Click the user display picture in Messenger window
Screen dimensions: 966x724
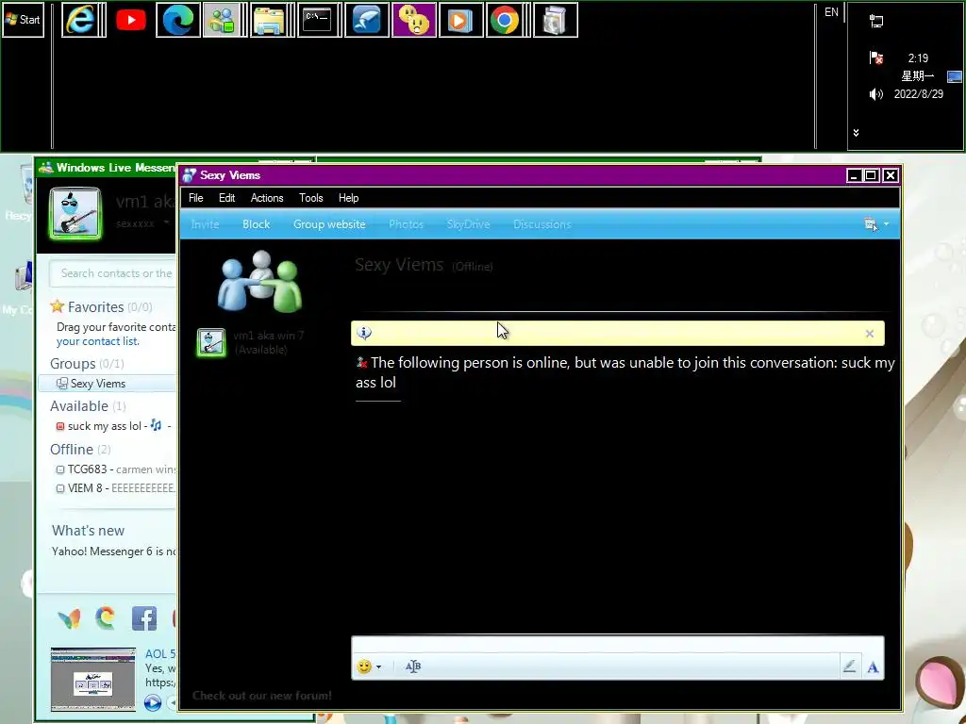(75, 213)
